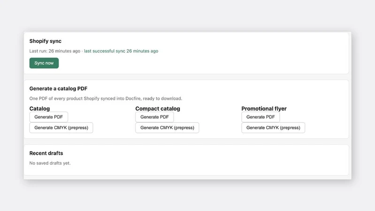Select the Promotional flyer column heading

point(264,109)
